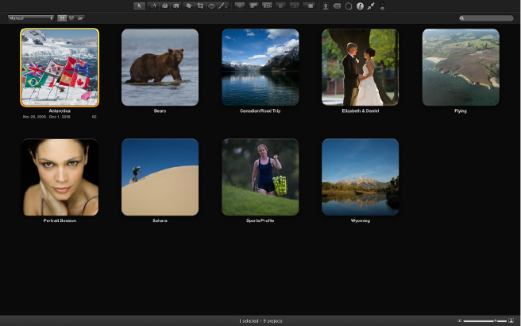Select the Red Eye tool
This screenshot has height=326, width=521.
pyautogui.click(x=211, y=6)
